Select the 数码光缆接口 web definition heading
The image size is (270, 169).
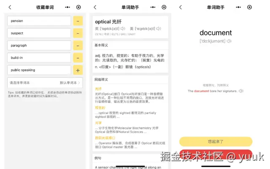[x=105, y=138]
